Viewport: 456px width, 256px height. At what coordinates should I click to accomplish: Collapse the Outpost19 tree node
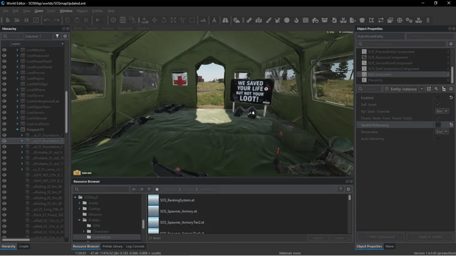[x=17, y=130]
